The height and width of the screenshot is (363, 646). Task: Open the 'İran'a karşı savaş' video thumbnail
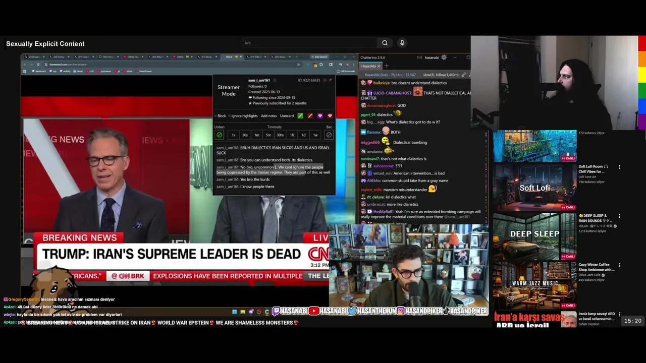click(x=534, y=319)
